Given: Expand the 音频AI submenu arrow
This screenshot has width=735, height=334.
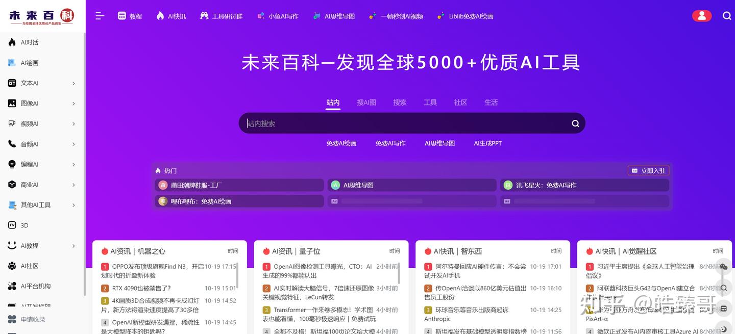Looking at the screenshot, I should point(73,144).
